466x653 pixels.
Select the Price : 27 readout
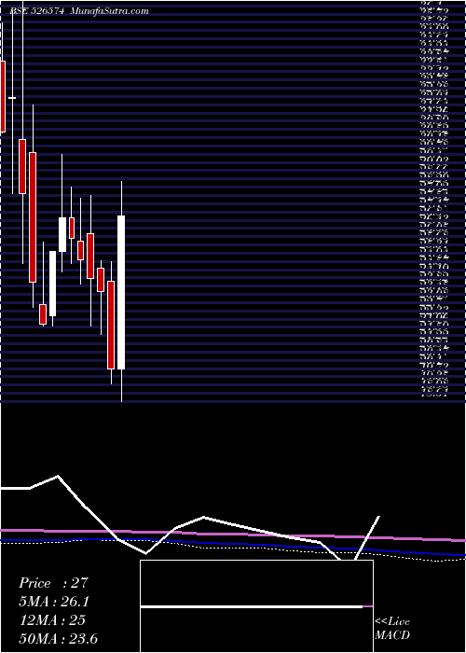point(54,583)
